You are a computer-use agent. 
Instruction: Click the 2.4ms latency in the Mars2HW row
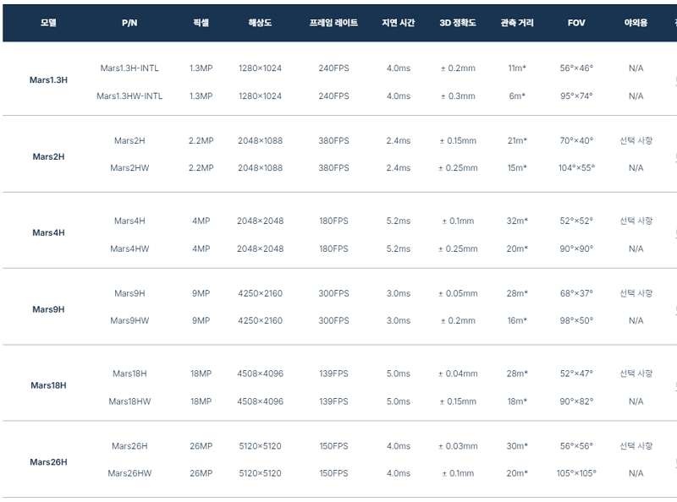pos(398,168)
